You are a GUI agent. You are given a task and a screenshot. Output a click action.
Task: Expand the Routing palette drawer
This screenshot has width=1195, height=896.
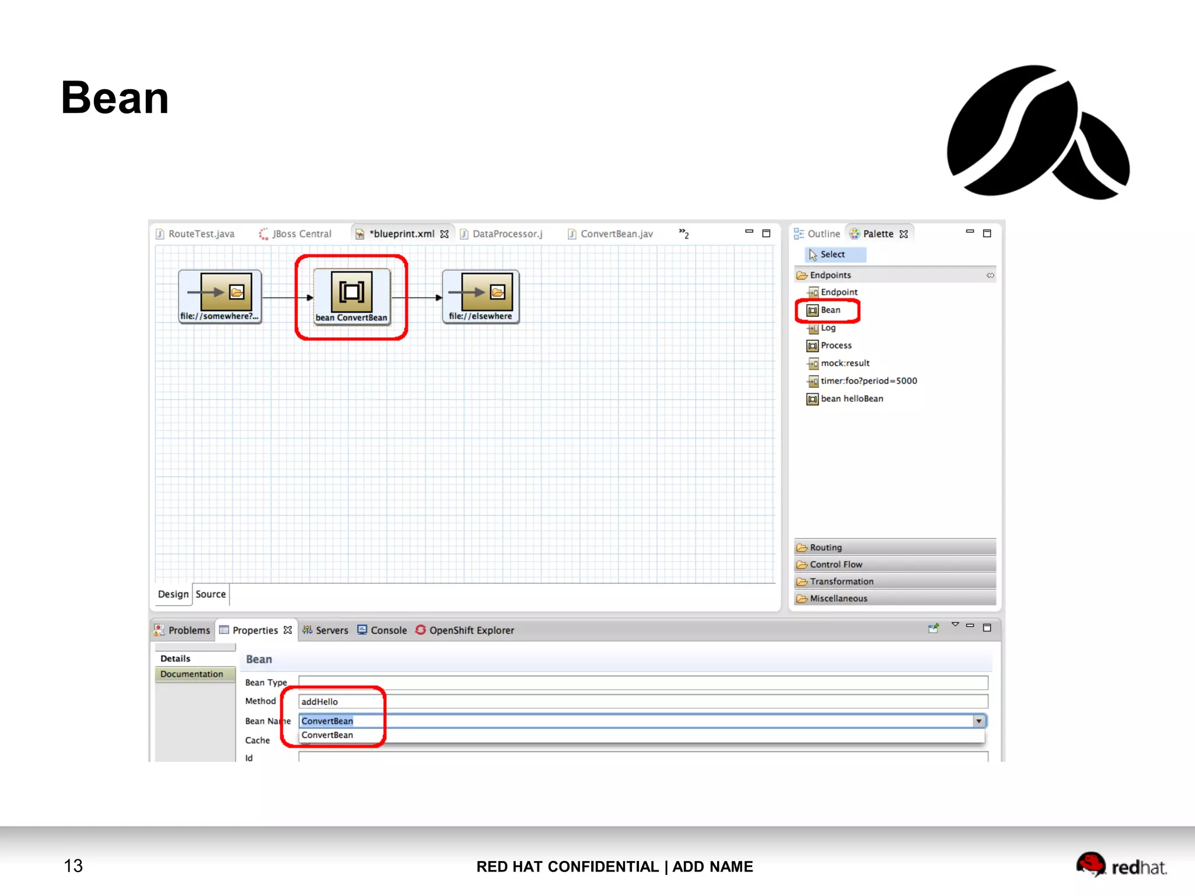point(895,547)
